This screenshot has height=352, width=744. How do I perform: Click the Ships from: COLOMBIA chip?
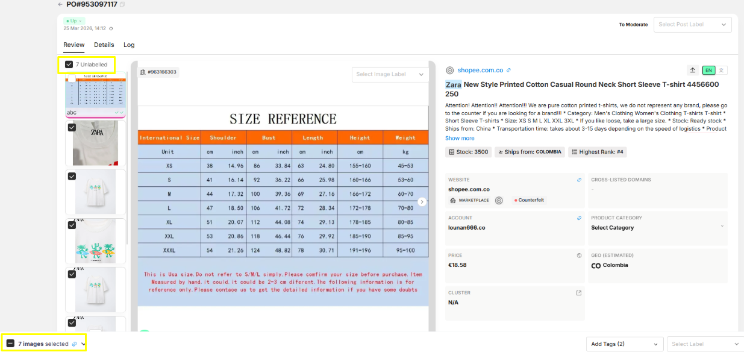pos(530,152)
